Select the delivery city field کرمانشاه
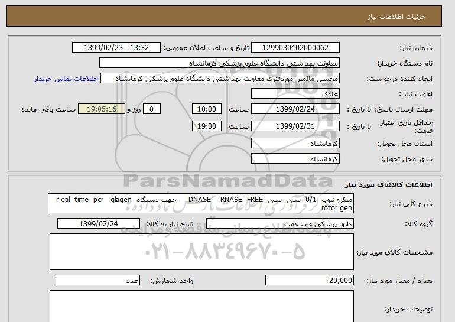Viewport: 455px width, 322px height. click(x=295, y=159)
